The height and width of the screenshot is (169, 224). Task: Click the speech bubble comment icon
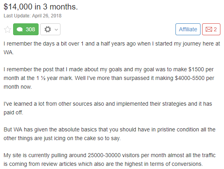point(19,29)
